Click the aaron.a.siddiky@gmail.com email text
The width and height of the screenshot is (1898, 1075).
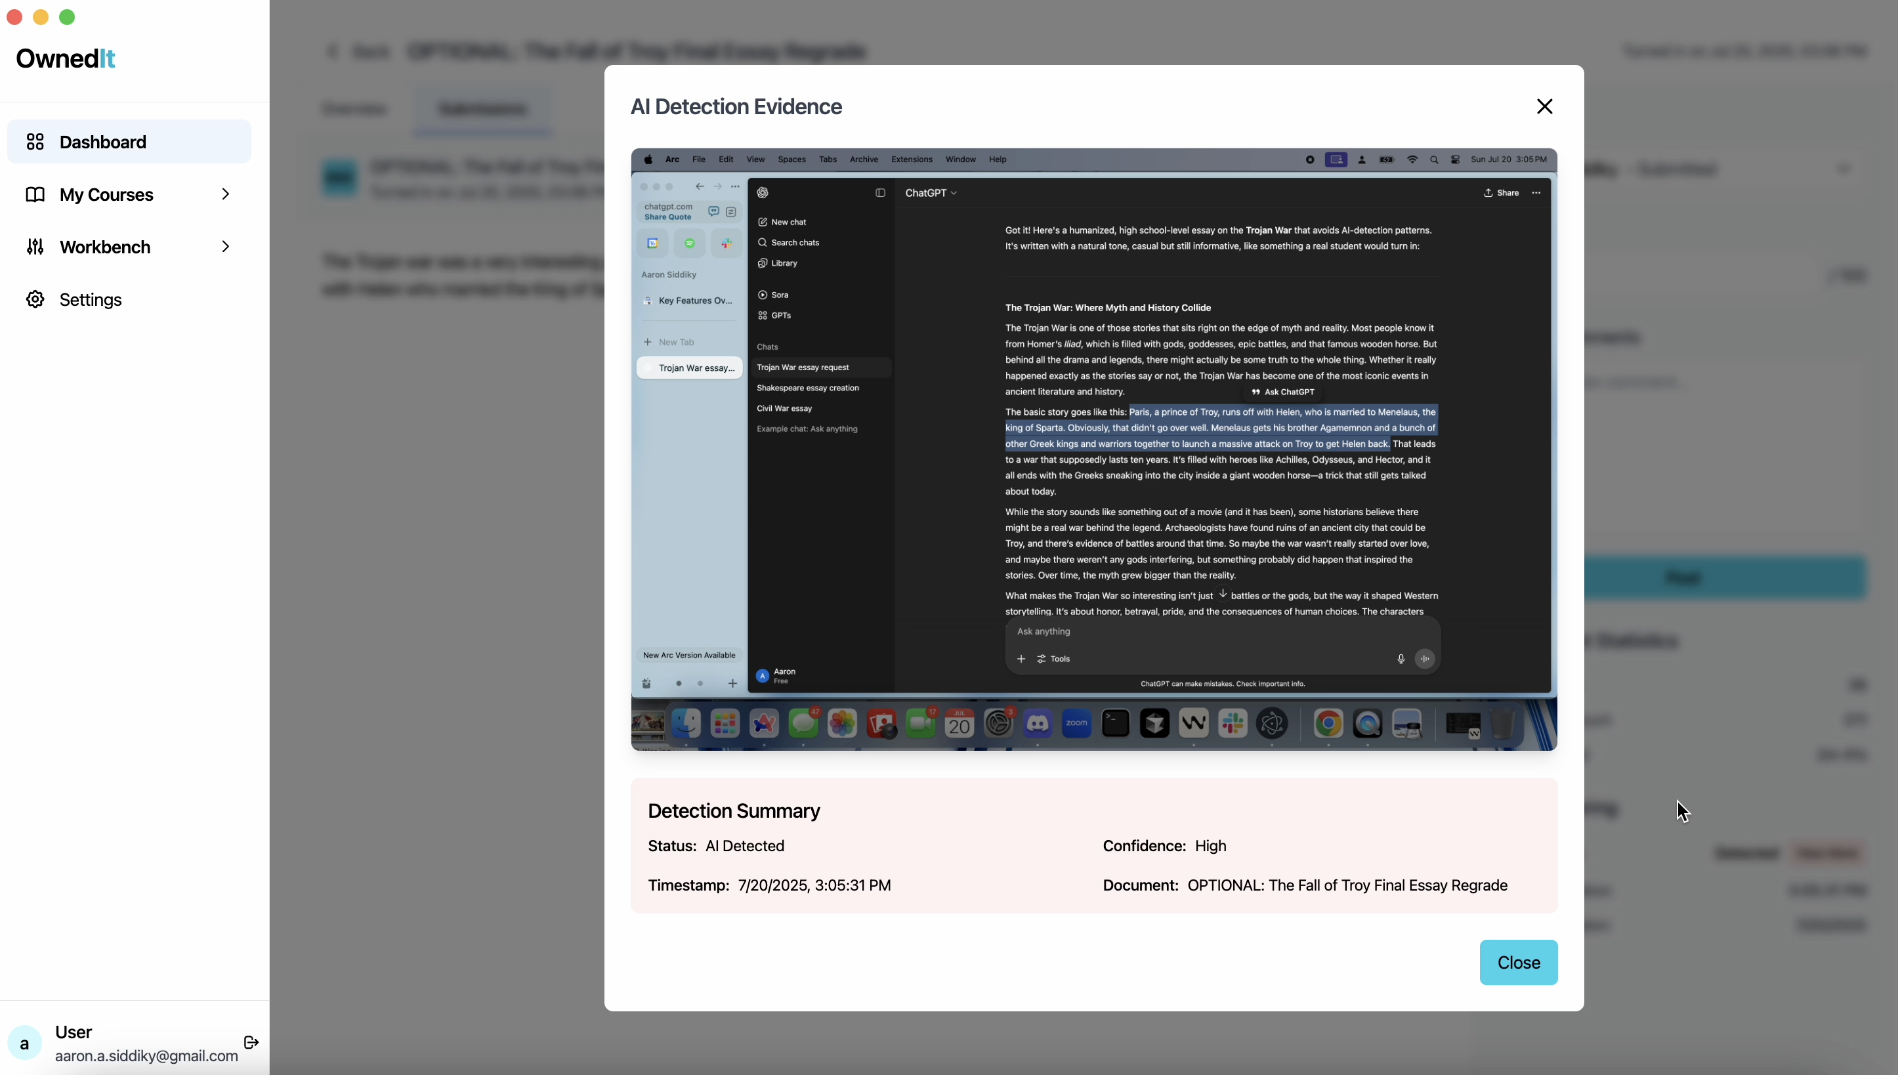(x=146, y=1056)
